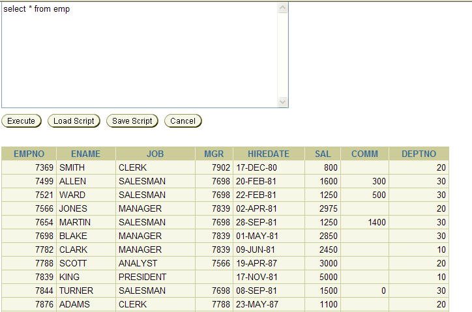Click the MGR column header
Image resolution: width=472 pixels, height=312 pixels.
click(x=214, y=154)
